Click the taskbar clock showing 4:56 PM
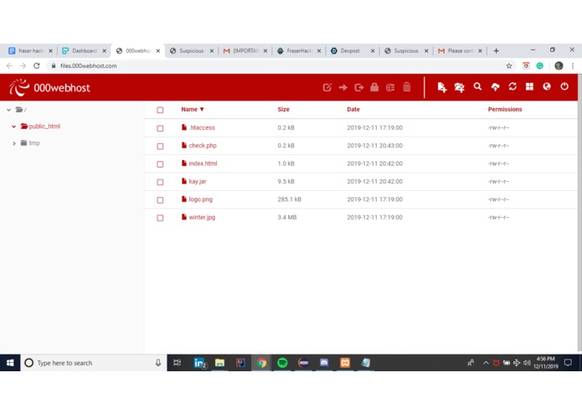This screenshot has width=582, height=414. (x=546, y=362)
